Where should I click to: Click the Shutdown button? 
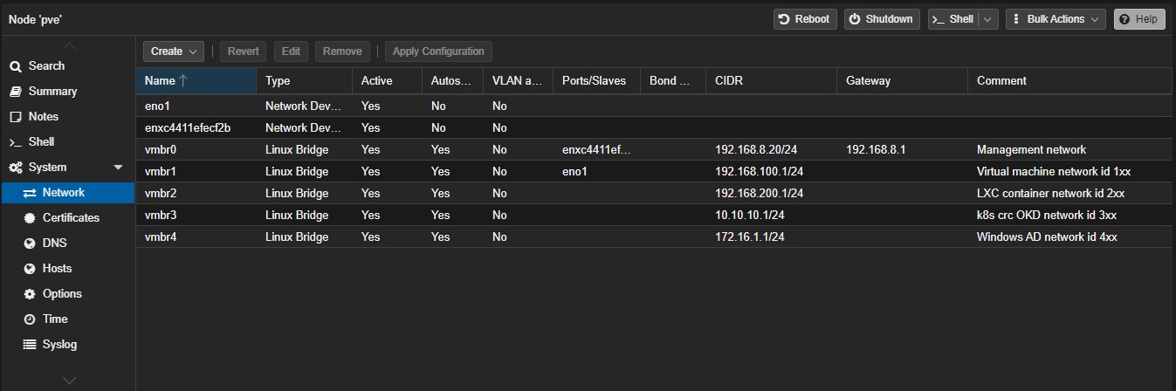coord(881,19)
